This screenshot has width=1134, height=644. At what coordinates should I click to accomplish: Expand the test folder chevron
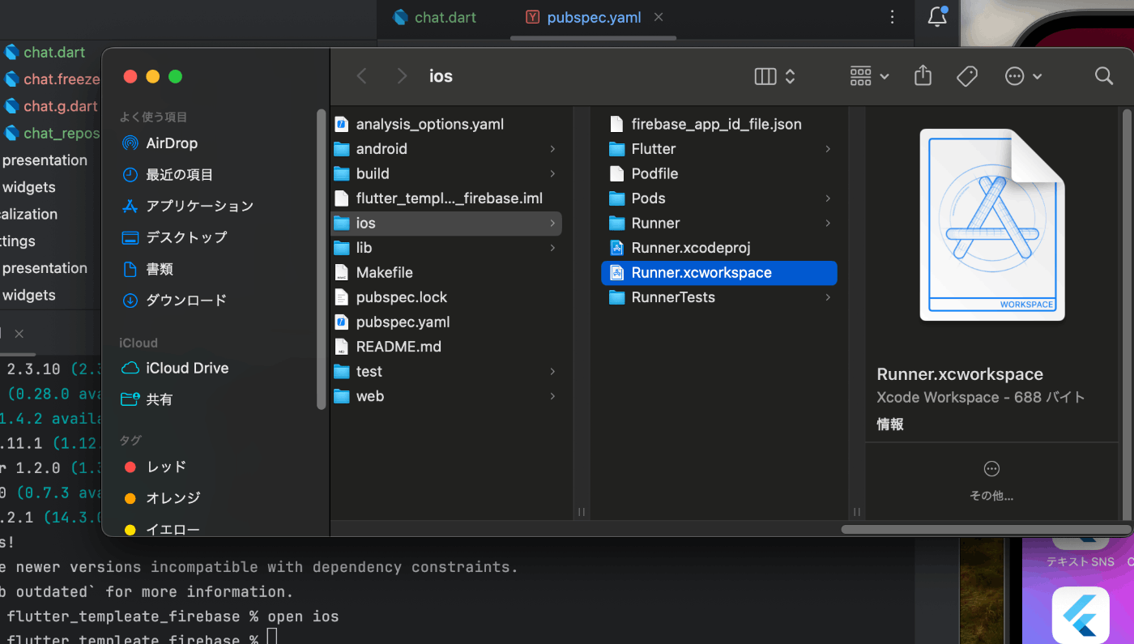point(552,371)
